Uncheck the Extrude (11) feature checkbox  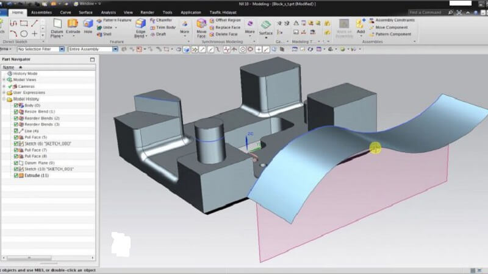click(x=16, y=175)
